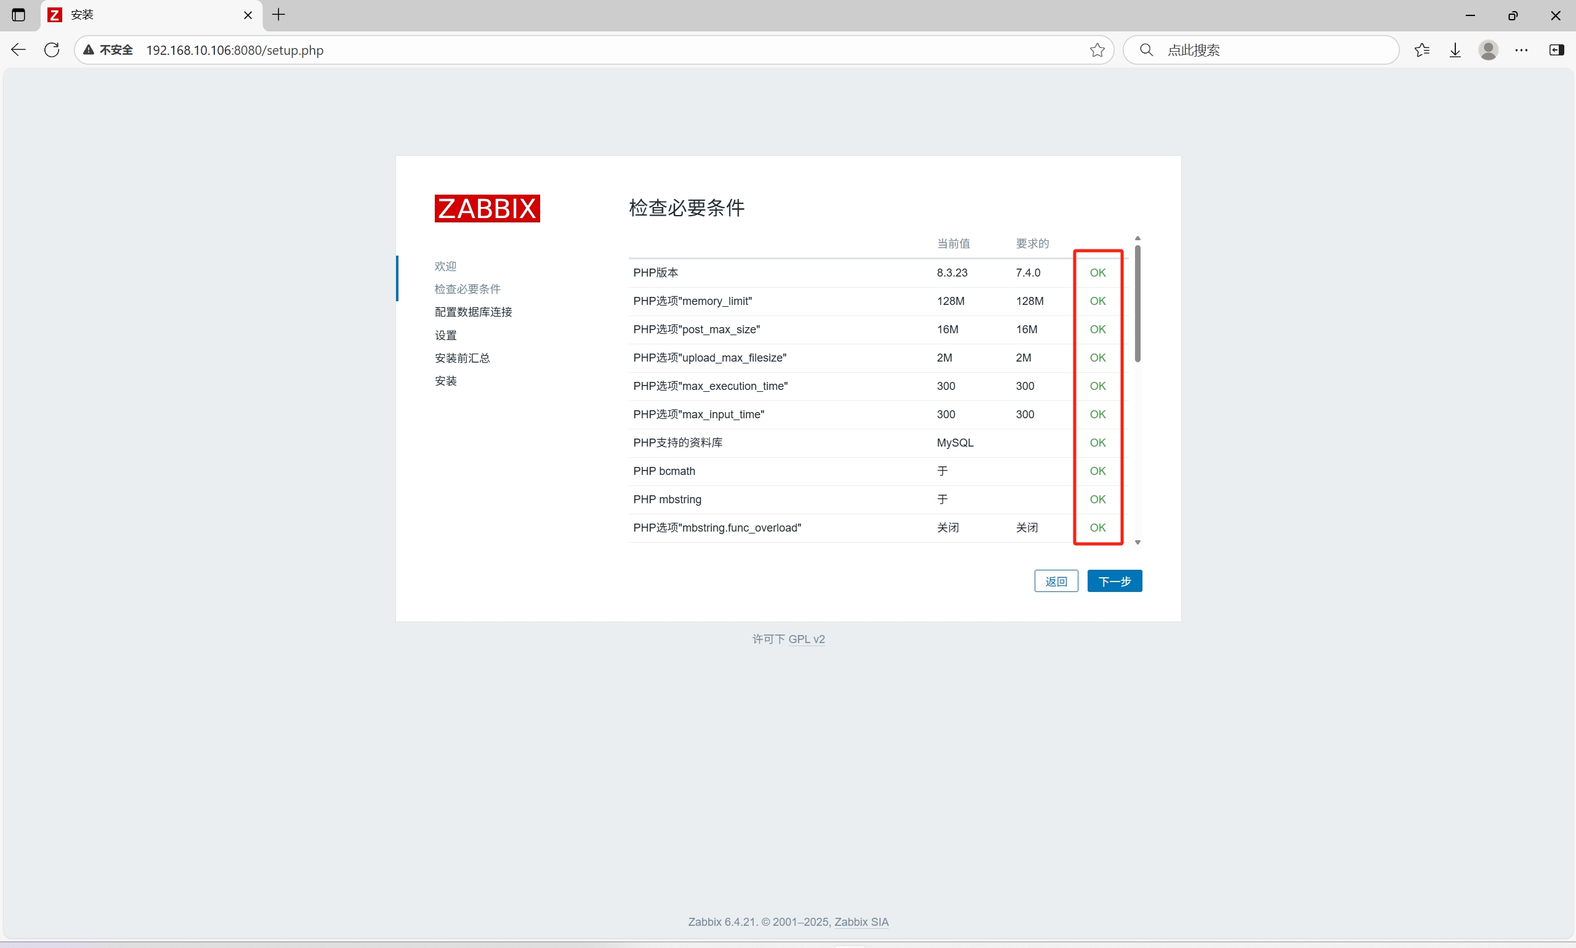This screenshot has width=1576, height=948.
Task: Click the requirements list scrollbar thumb
Action: pyautogui.click(x=1138, y=304)
